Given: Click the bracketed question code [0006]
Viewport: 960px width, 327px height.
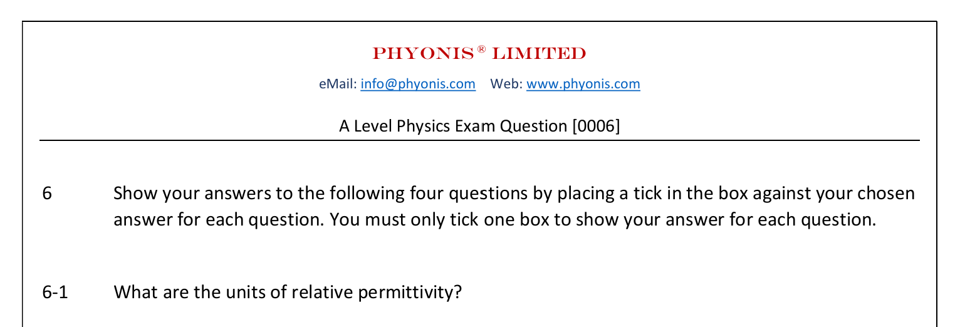Looking at the screenshot, I should (x=596, y=126).
